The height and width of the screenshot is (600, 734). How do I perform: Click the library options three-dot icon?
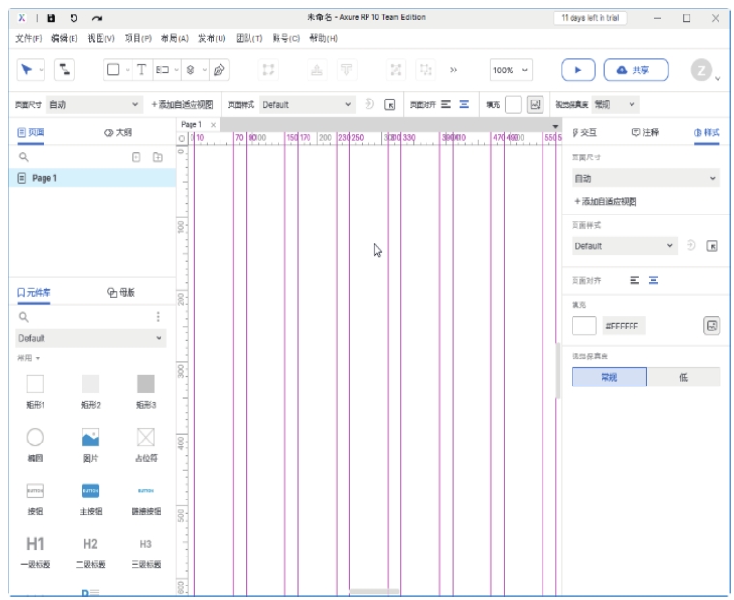coord(158,316)
